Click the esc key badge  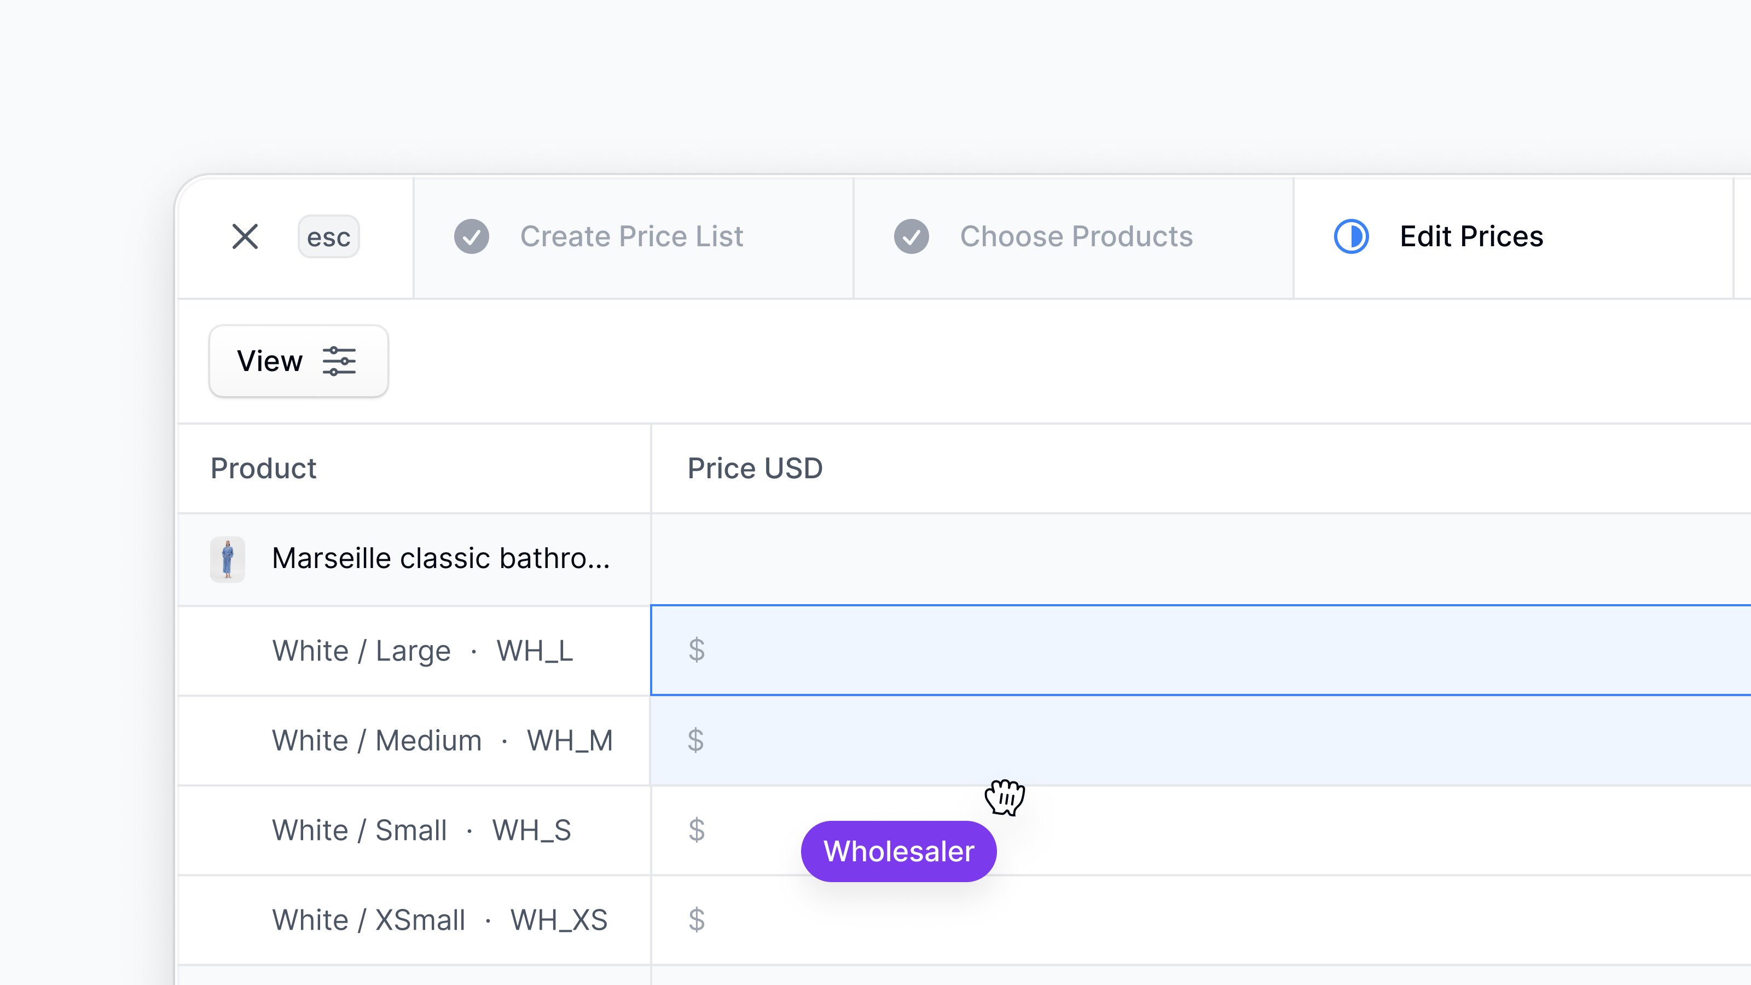(328, 236)
